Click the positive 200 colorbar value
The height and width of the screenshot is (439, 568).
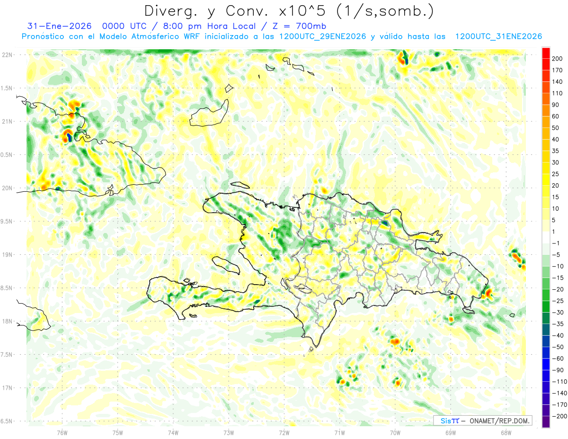pyautogui.click(x=558, y=59)
